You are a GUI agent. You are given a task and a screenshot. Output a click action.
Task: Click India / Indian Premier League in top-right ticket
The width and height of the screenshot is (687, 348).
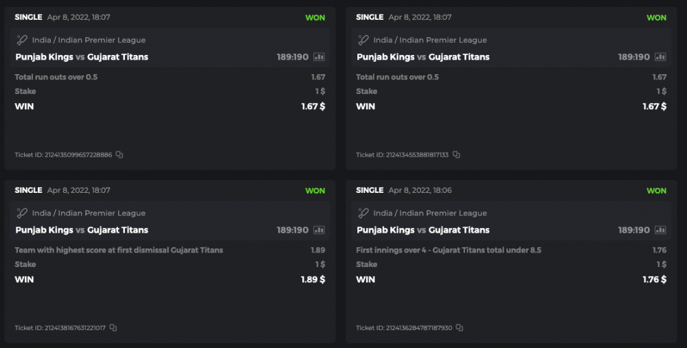430,40
